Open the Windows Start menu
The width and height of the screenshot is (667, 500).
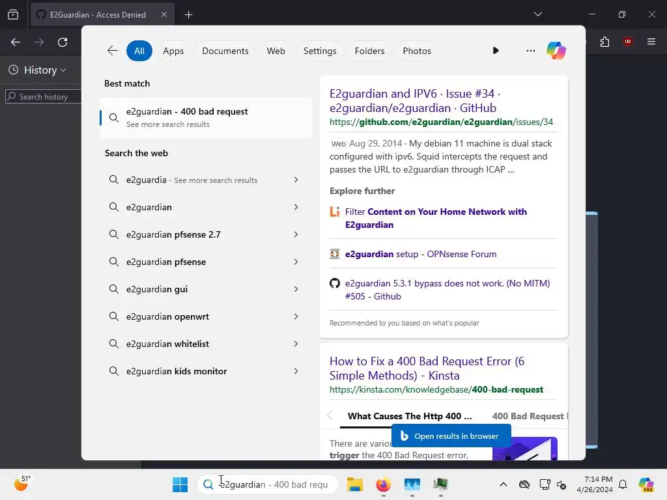(180, 484)
